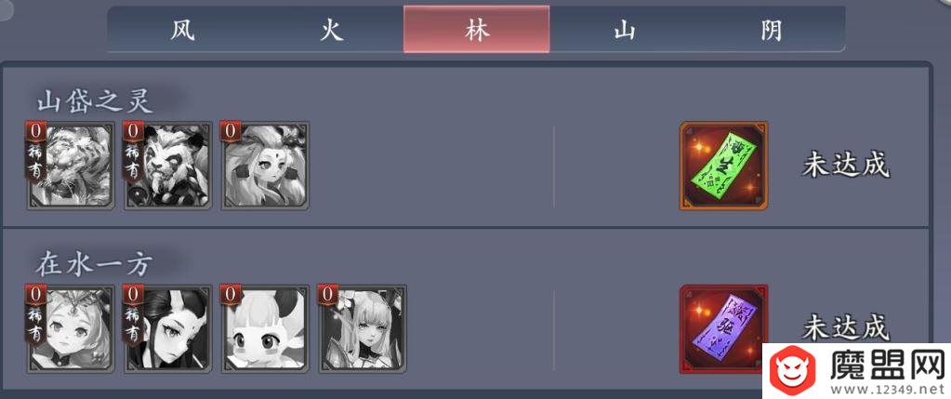951x399 pixels.
Task: Click 未达成 status for 在水一方
Action: (845, 328)
